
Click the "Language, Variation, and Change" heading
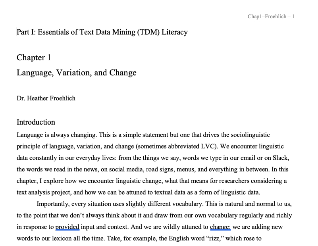click(x=76, y=73)
